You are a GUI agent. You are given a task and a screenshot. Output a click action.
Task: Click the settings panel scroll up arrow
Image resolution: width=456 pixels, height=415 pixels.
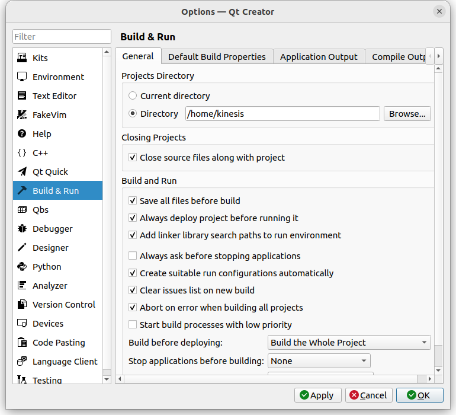439,68
